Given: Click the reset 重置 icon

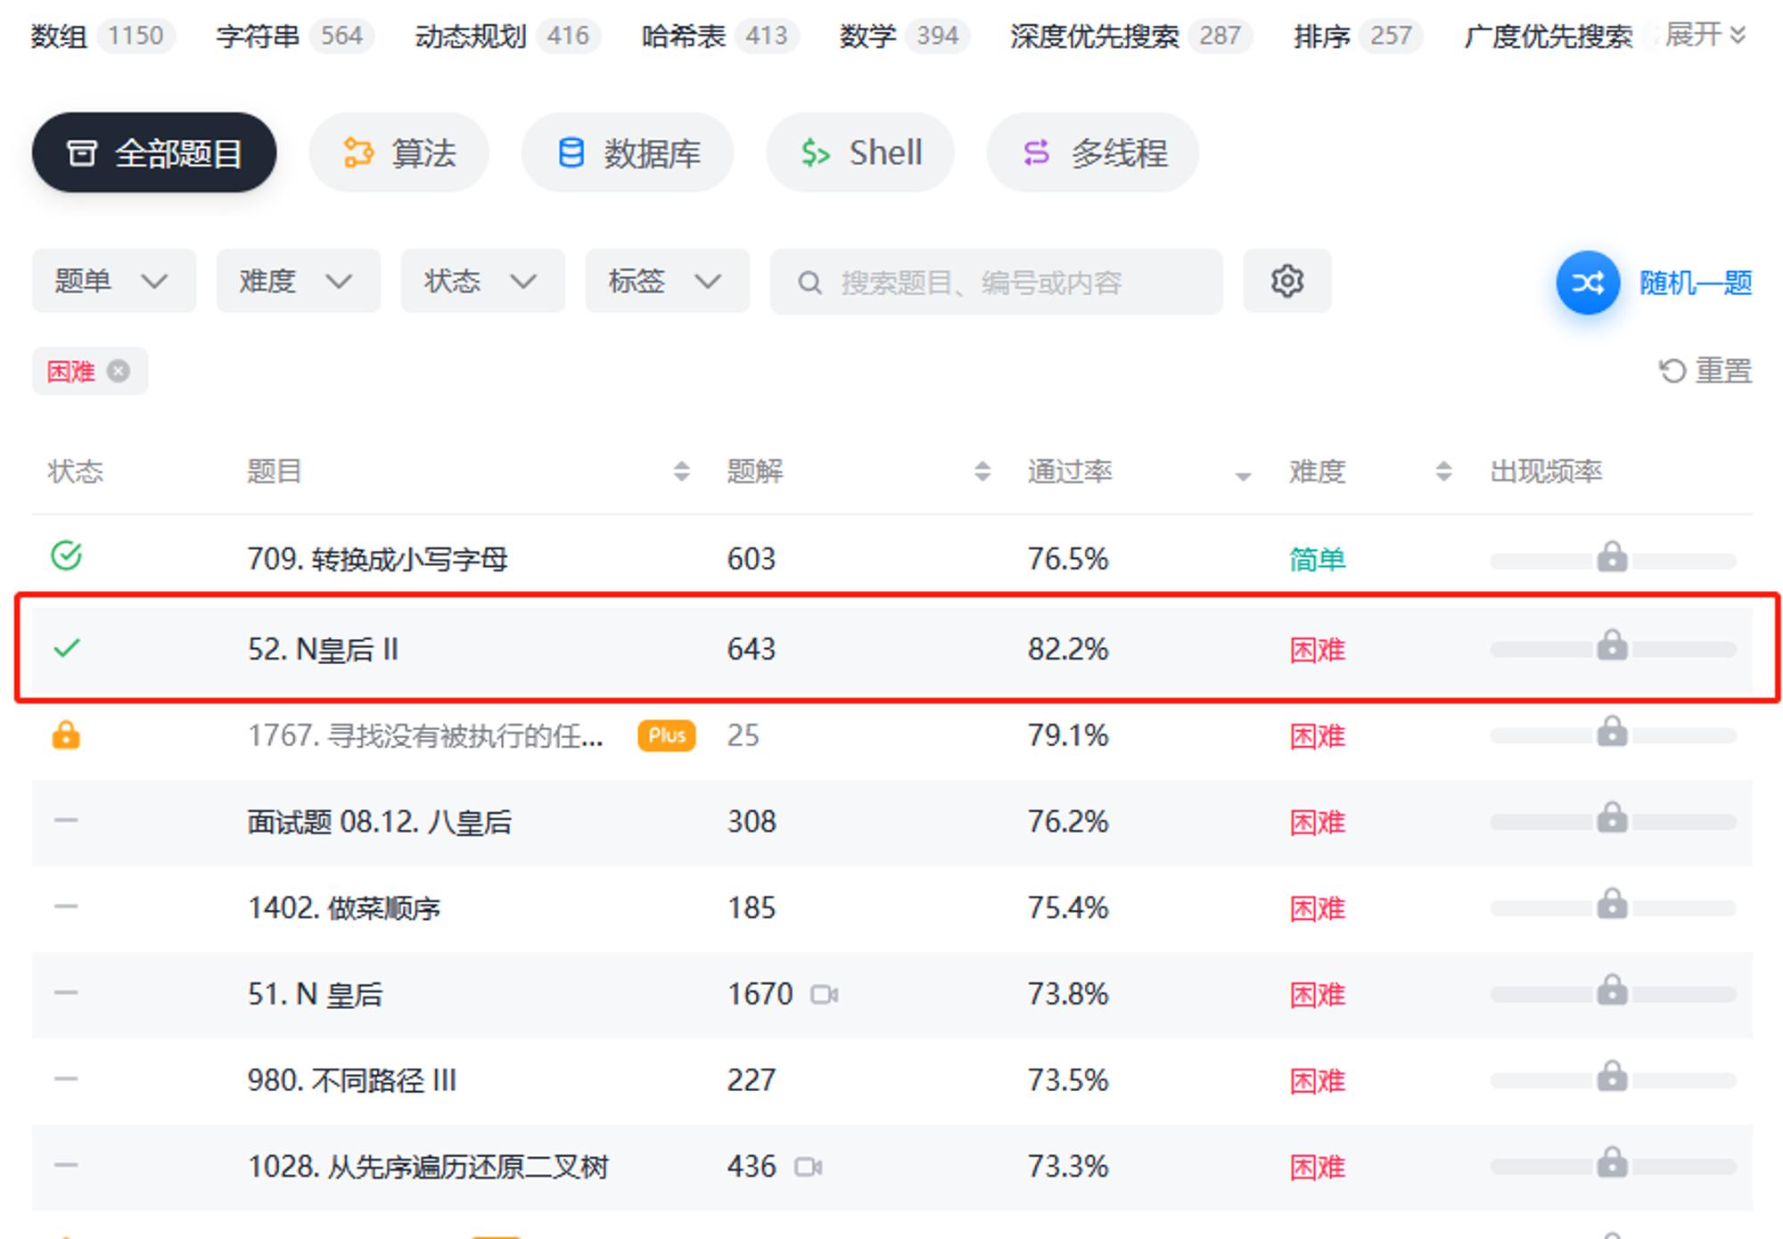Looking at the screenshot, I should click(x=1672, y=371).
